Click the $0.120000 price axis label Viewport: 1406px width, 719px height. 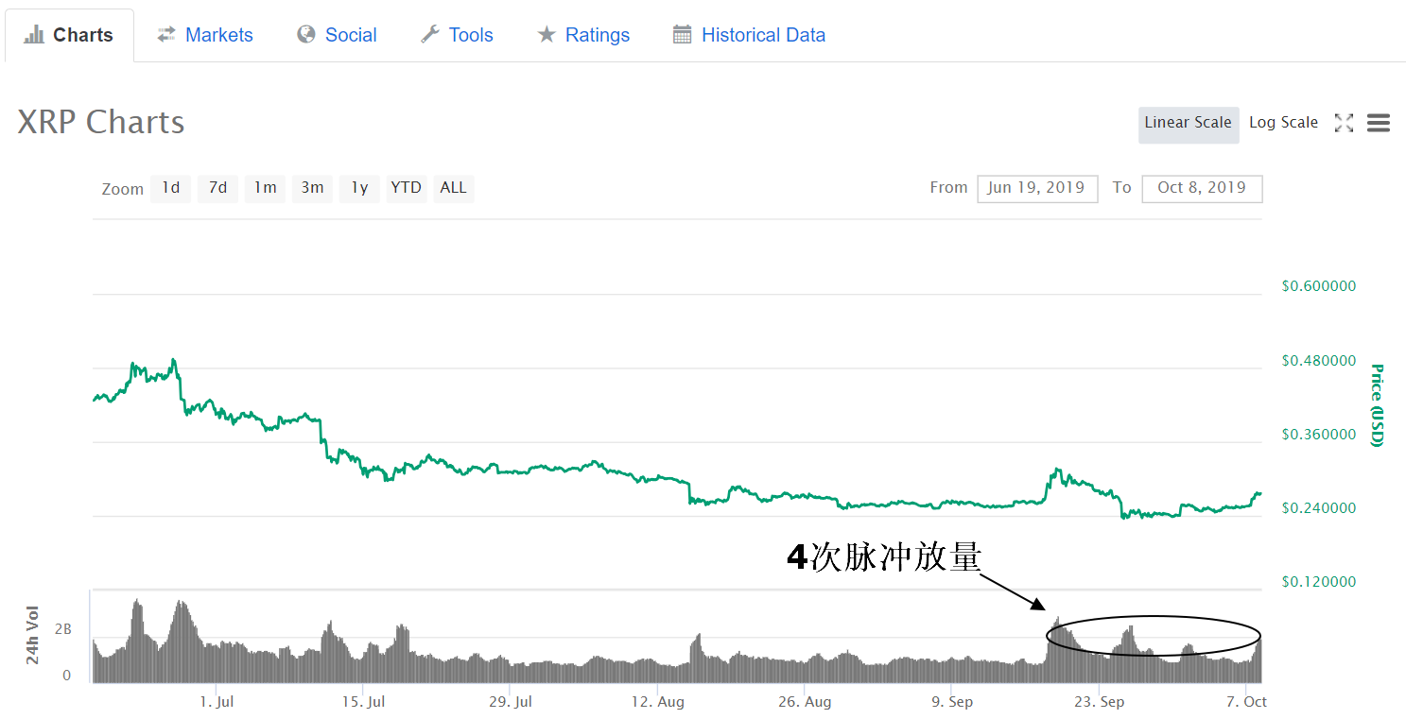pyautogui.click(x=1319, y=582)
